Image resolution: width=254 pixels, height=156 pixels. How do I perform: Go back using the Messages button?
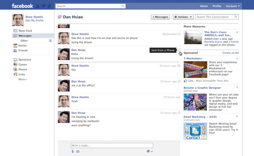coord(160,17)
